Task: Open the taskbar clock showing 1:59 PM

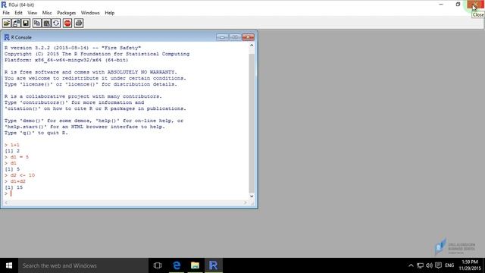Action: [x=470, y=265]
